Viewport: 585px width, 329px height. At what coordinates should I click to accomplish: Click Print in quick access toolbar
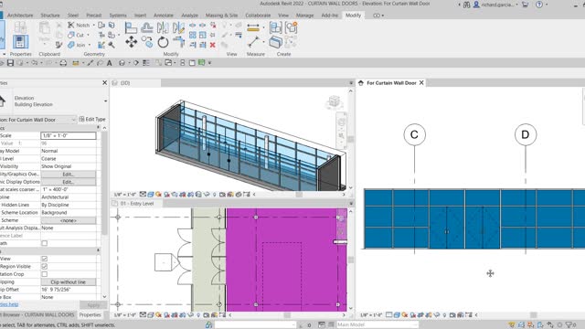(63, 63)
